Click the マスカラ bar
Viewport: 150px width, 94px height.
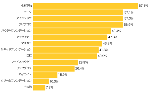click(x=68, y=43)
